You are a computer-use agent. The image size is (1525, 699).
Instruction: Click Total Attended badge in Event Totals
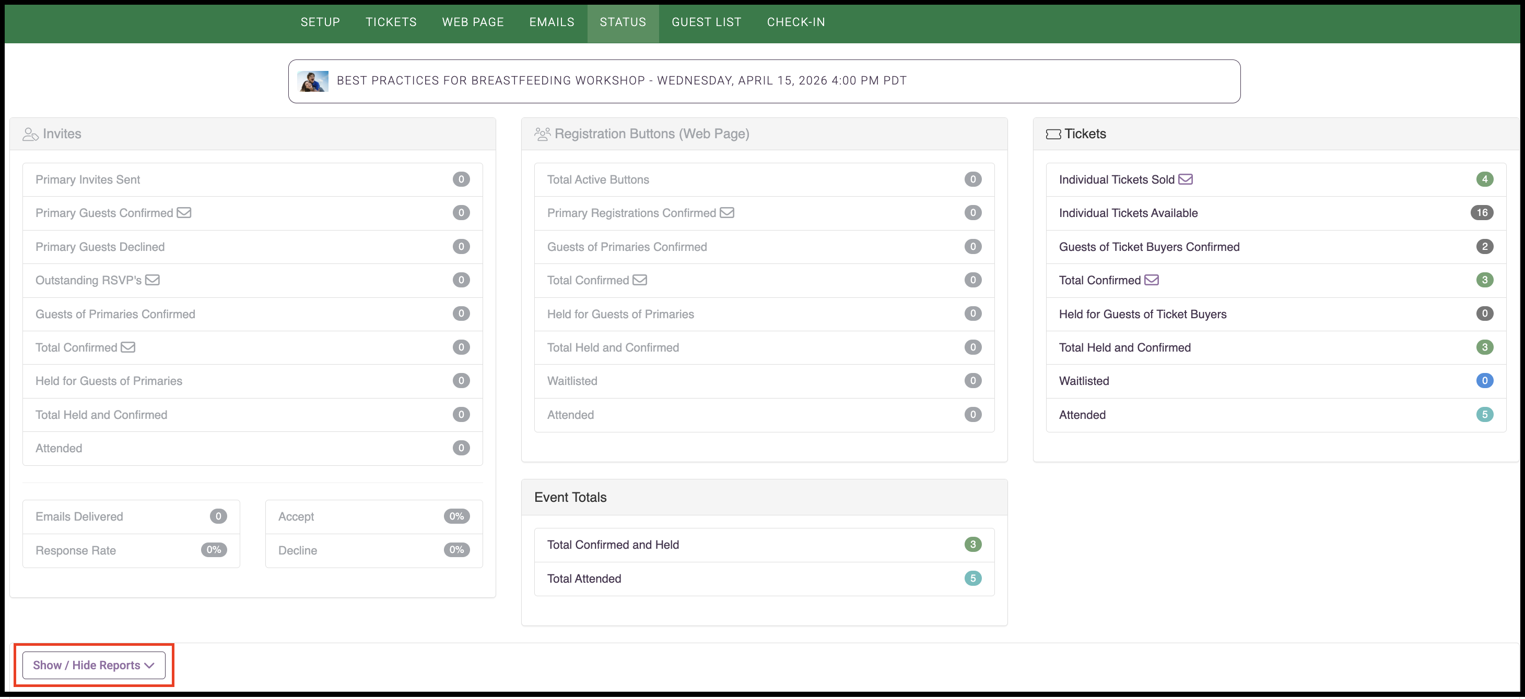tap(972, 579)
